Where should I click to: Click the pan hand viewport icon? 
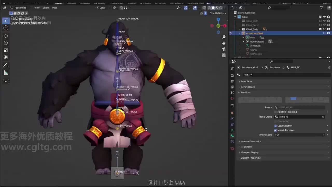tap(224, 43)
